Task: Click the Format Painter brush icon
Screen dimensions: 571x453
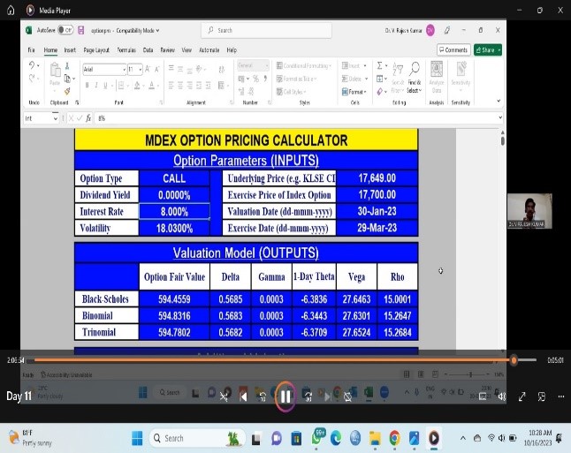Action: [x=67, y=91]
